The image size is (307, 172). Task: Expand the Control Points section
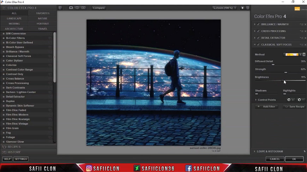(256, 100)
